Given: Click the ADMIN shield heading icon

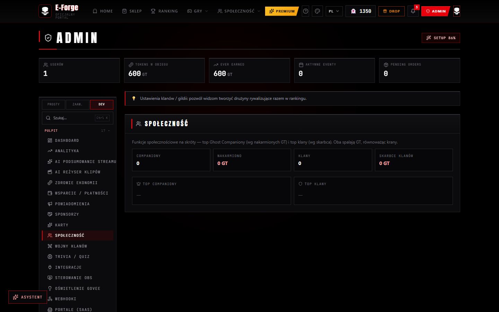Looking at the screenshot, I should pyautogui.click(x=48, y=38).
